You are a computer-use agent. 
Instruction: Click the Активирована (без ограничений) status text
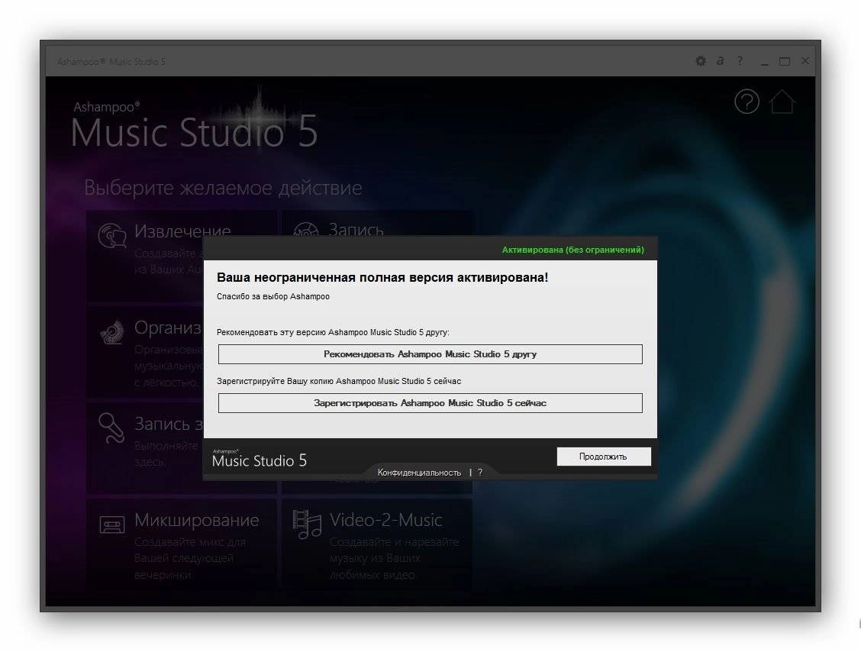(572, 250)
